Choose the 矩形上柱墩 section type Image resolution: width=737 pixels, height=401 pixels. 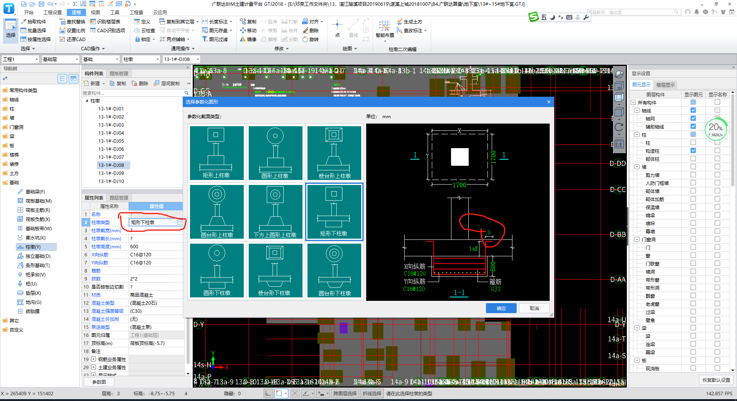point(216,153)
